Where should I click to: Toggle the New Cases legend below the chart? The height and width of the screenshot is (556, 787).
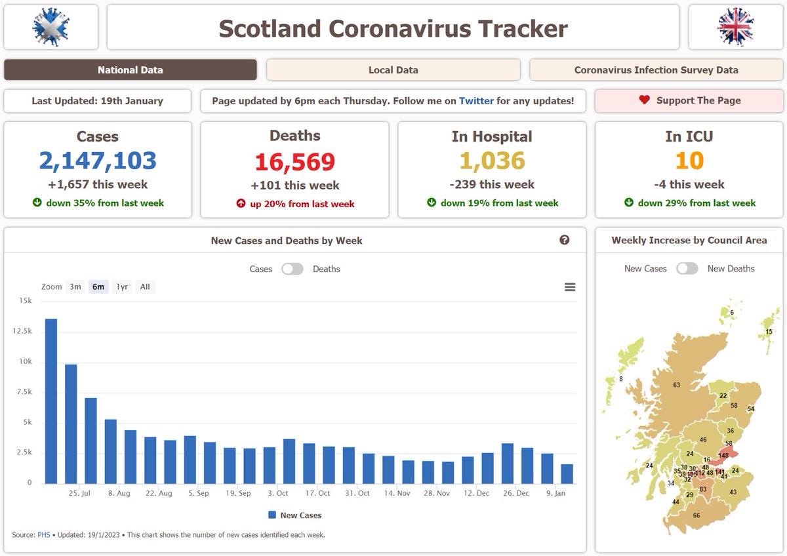[295, 515]
